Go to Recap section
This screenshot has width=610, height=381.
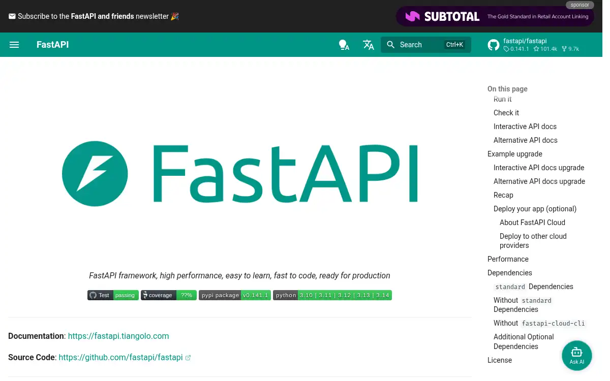503,195
